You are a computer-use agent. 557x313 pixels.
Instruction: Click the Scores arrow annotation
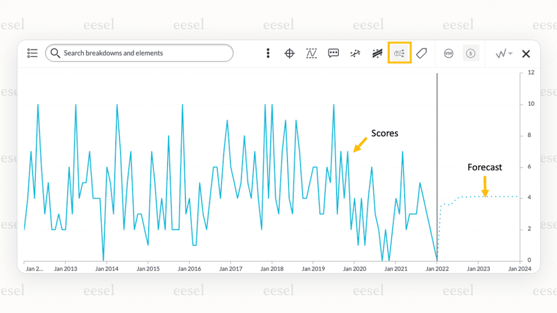(360, 145)
